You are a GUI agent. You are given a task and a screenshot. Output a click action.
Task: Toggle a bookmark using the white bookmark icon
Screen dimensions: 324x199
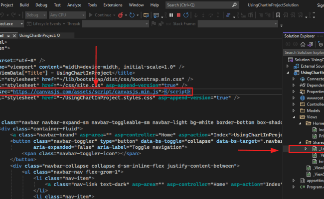278,15
